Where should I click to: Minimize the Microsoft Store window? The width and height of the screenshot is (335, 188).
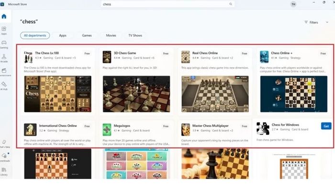tap(313, 2)
